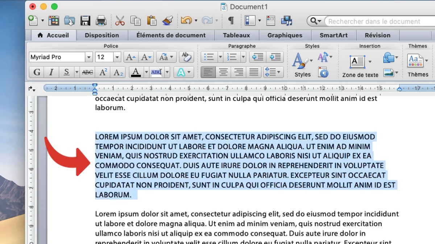The height and width of the screenshot is (244, 435).
Task: Open the Tableaux tab
Action: [x=236, y=35]
